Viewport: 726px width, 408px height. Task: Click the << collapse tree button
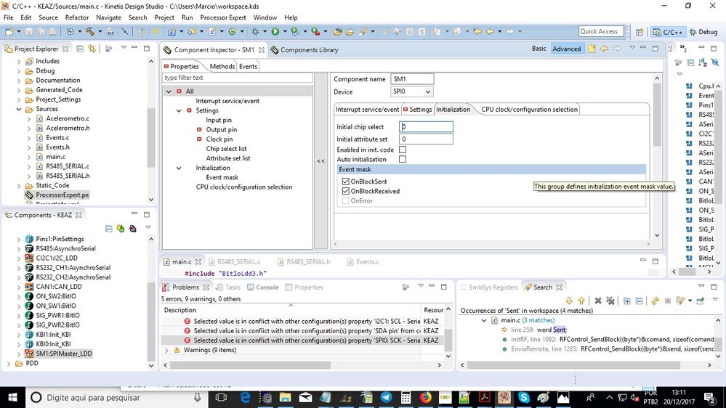tap(321, 160)
